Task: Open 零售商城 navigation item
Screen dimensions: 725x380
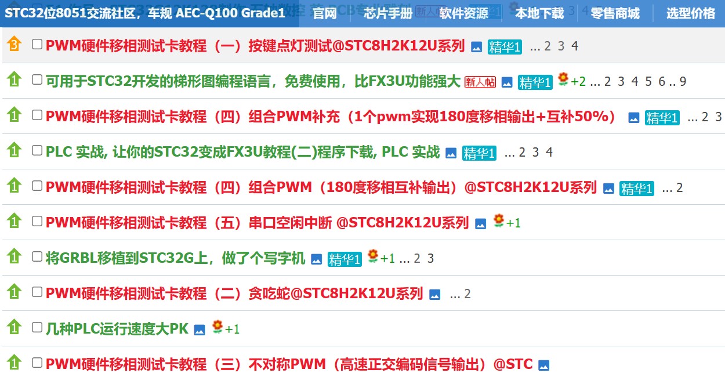Action: (615, 13)
